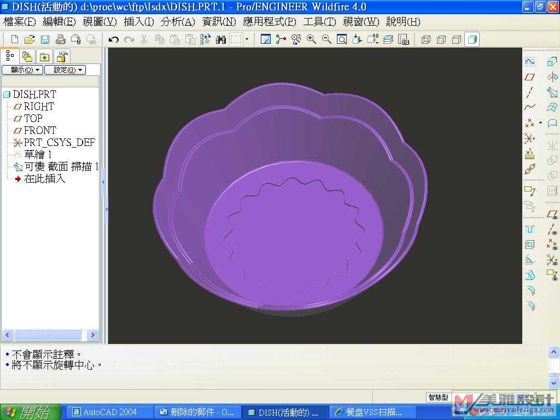Switch to AutoCAD 2004 in taskbar

(x=109, y=412)
